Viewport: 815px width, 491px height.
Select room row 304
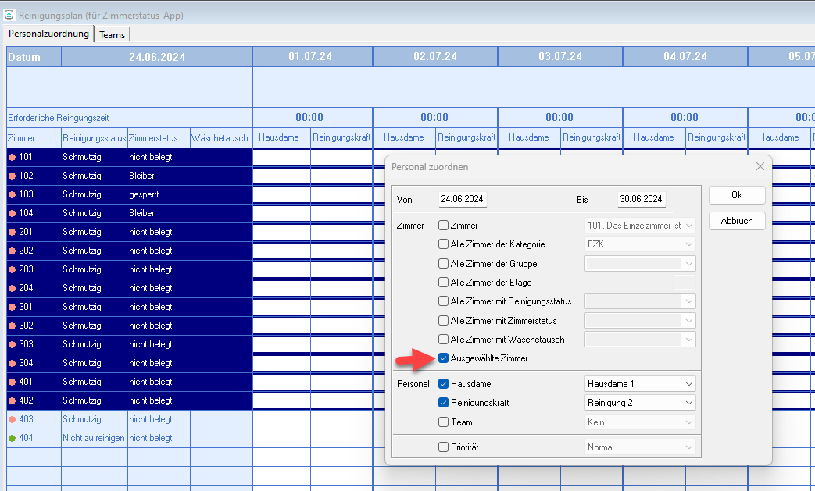[130, 363]
